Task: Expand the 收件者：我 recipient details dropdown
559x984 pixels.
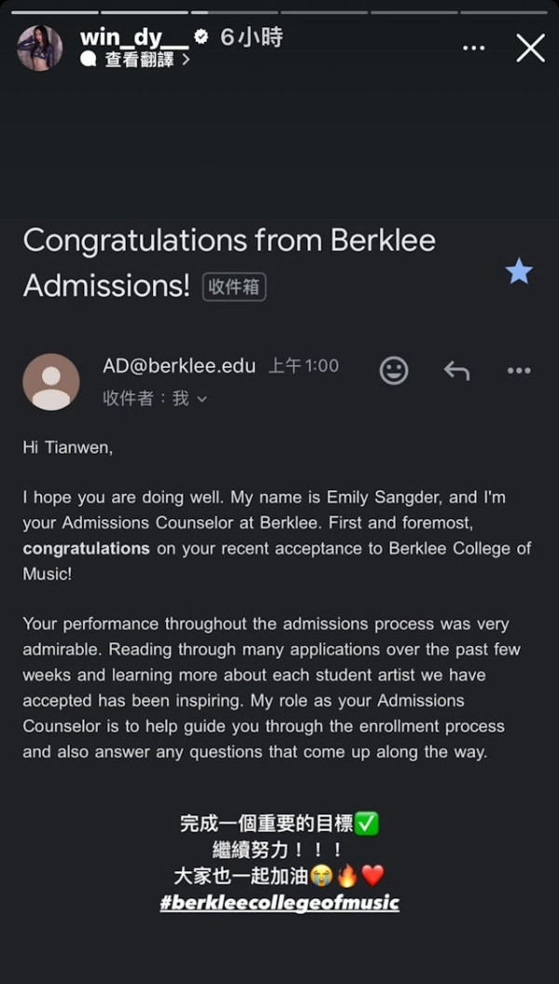Action: click(x=201, y=399)
